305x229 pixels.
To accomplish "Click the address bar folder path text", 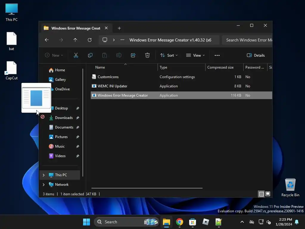I will pyautogui.click(x=170, y=40).
